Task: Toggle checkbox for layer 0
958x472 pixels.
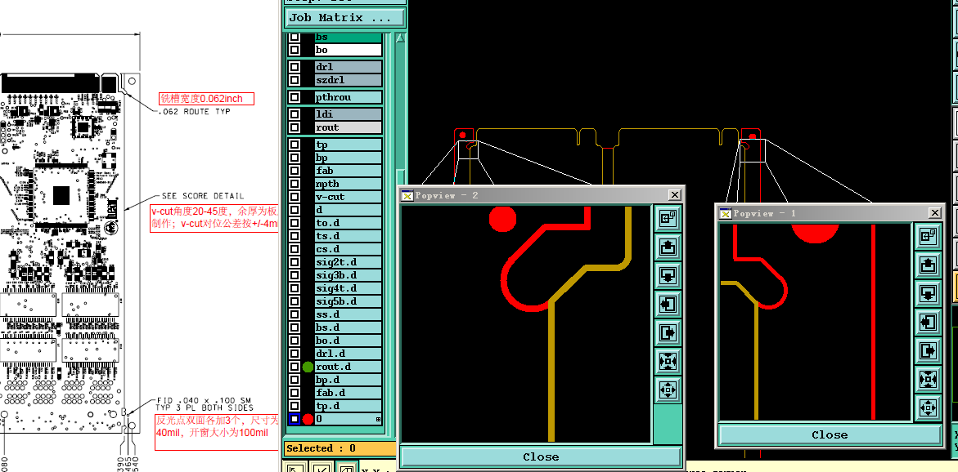Action: [x=295, y=419]
